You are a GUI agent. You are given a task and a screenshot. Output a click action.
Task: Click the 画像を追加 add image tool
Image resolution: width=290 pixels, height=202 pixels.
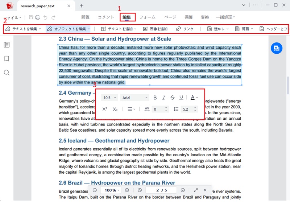(156, 29)
